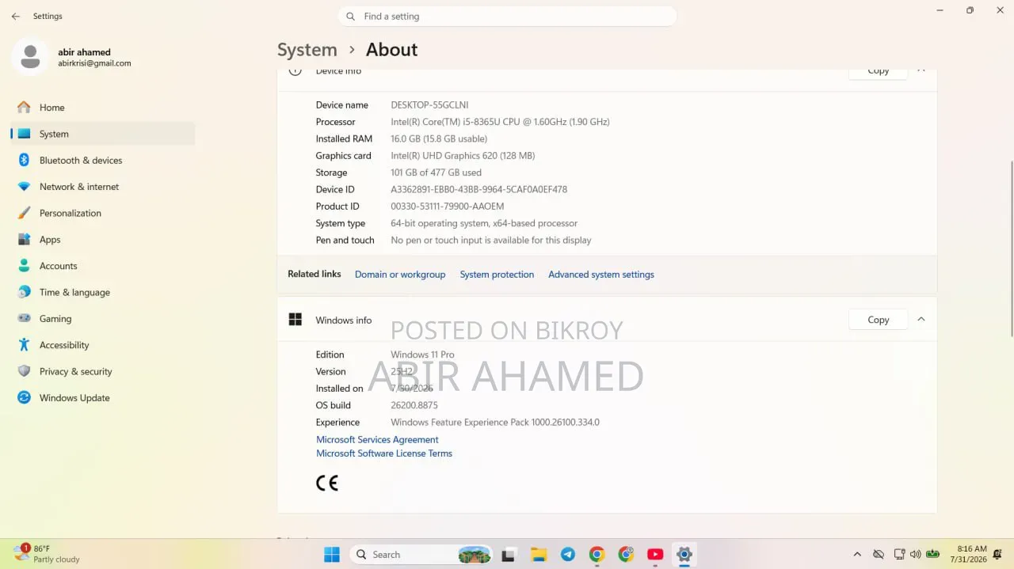
Task: Open Accessibility settings
Action: click(x=103, y=345)
